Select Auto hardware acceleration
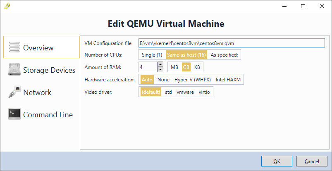This screenshot has height=171, width=332. (147, 80)
